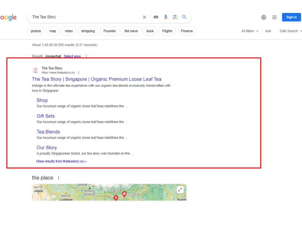This screenshot has width=302, height=226.
Task: Click 'Indulge in the ultimate tea experience' description
Action: pos(101,88)
